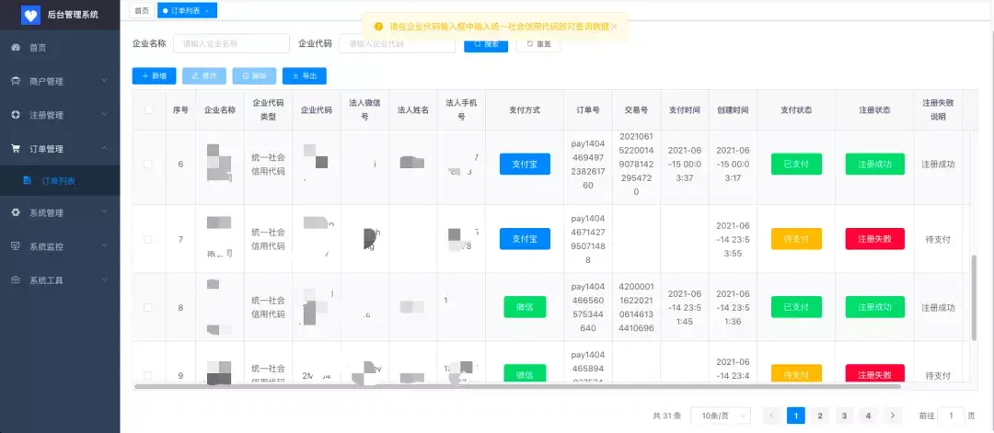This screenshot has height=433, width=994.
Task: Focus the 企业名称 input field
Action: point(231,44)
